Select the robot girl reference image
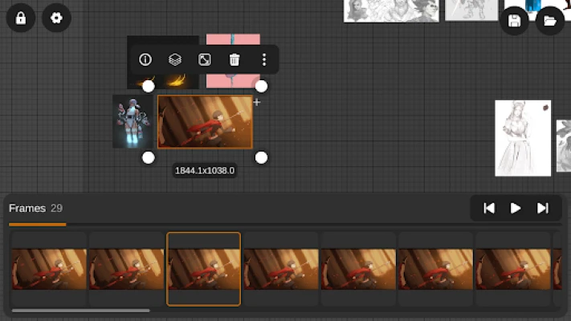The image size is (571, 321). click(133, 121)
